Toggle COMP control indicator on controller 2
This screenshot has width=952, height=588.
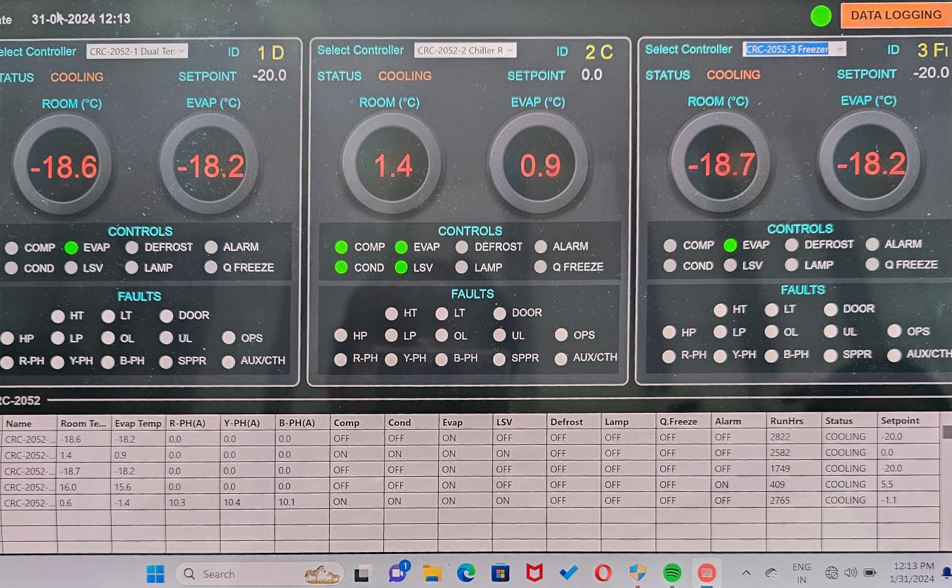pyautogui.click(x=341, y=247)
